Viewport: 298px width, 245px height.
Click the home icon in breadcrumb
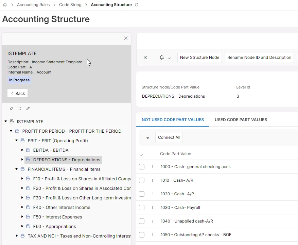coord(5,5)
